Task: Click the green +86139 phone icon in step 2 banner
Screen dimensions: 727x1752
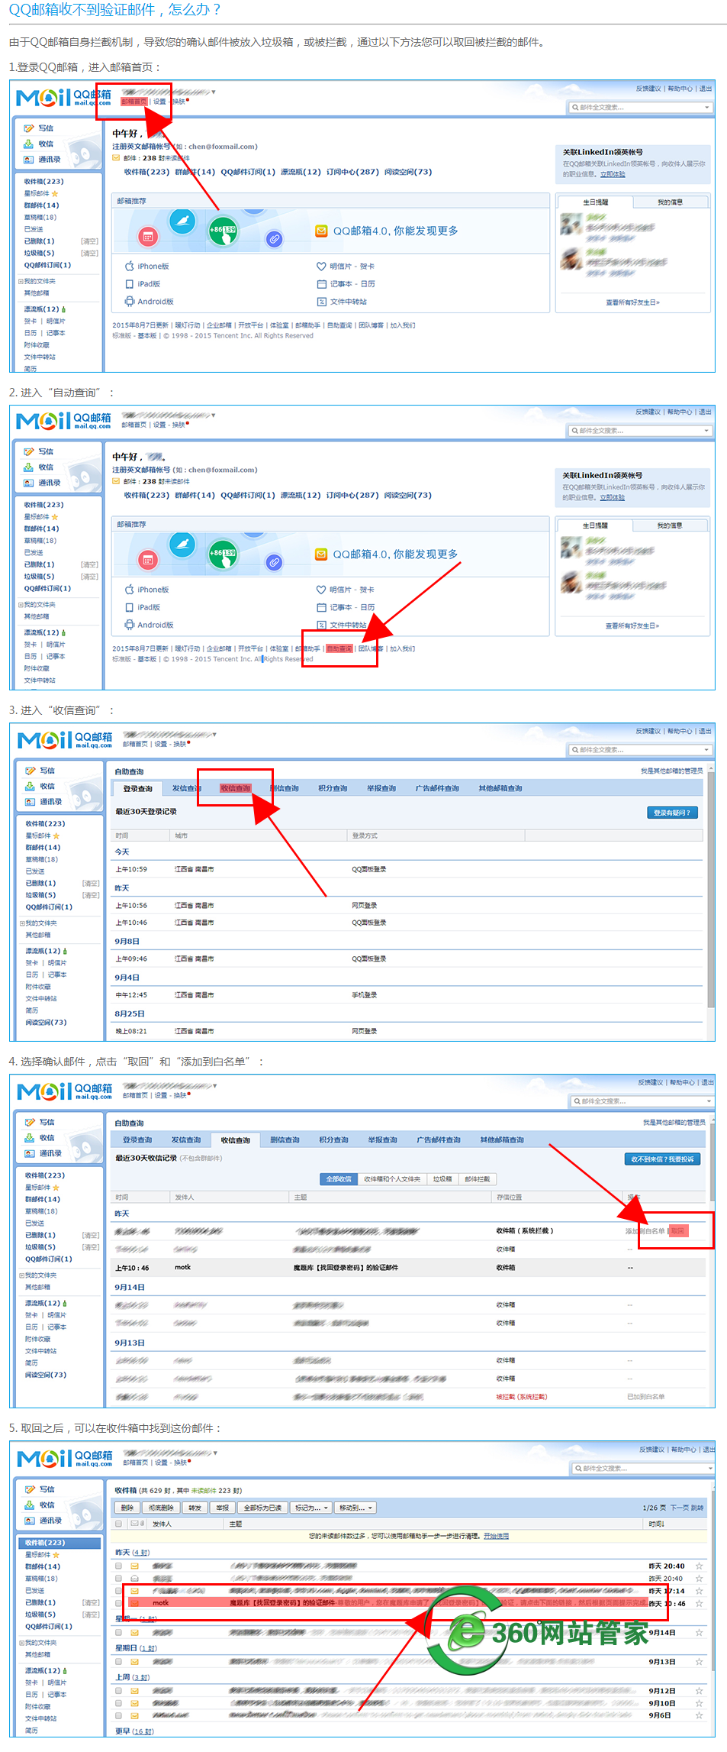Action: click(x=223, y=553)
